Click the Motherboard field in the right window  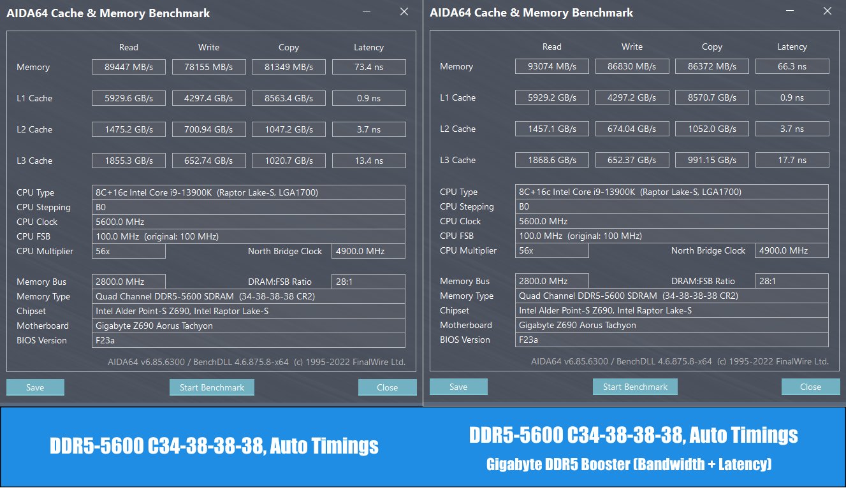coord(672,325)
